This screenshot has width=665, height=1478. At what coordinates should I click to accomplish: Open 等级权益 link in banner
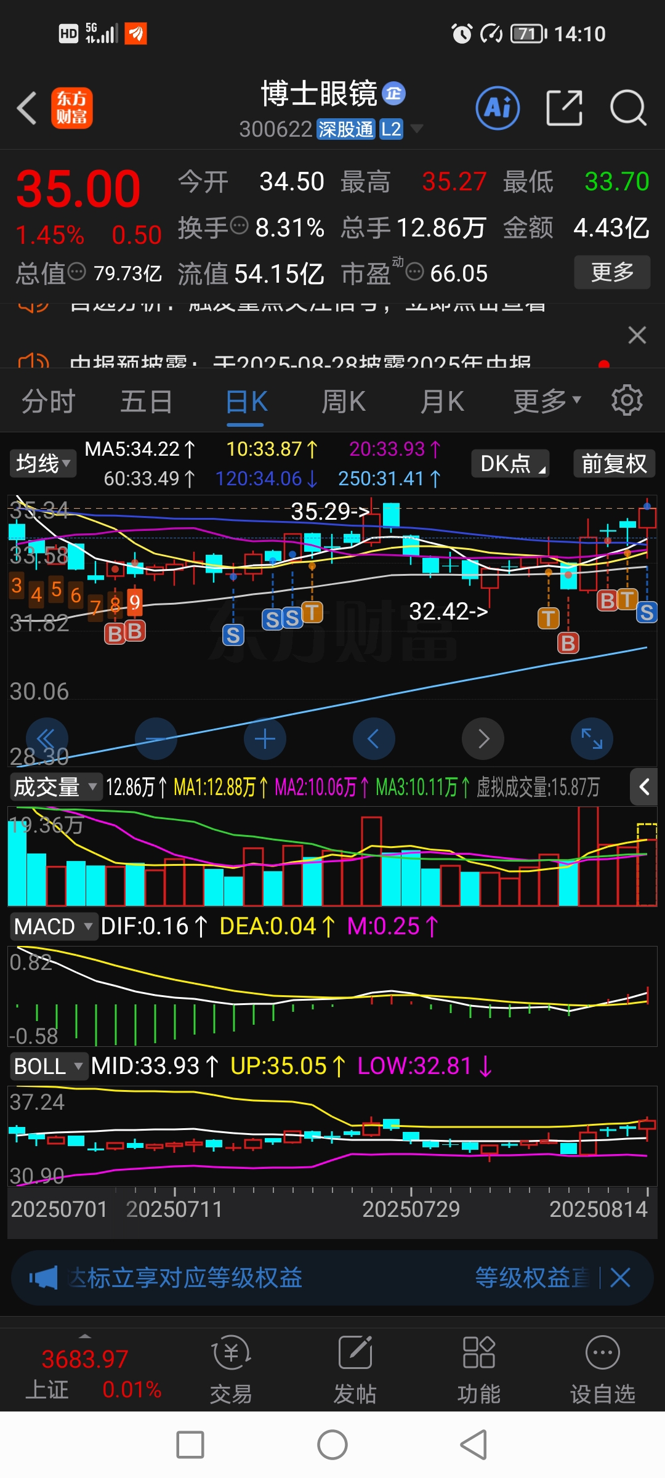532,1278
